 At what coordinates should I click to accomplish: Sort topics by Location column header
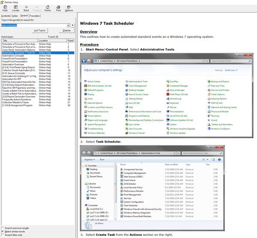point(52,41)
